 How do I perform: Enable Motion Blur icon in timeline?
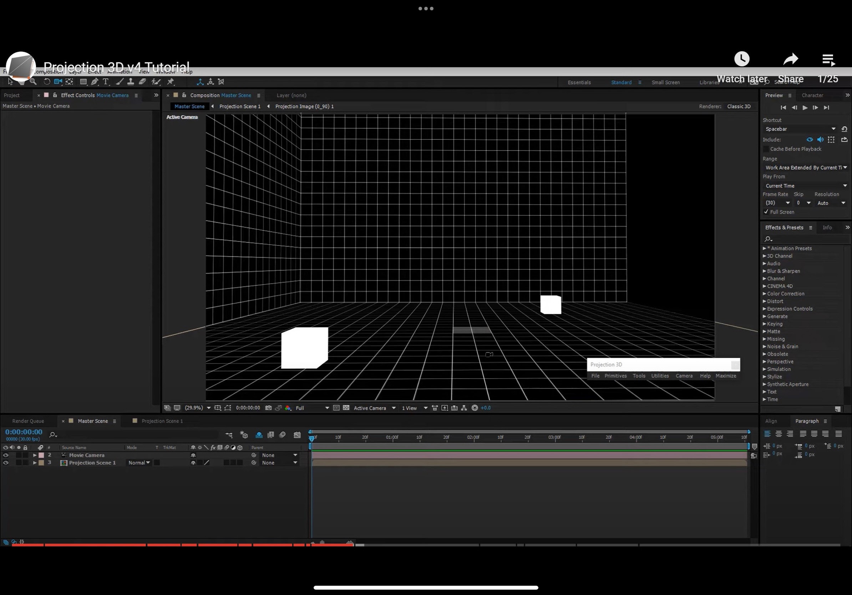point(282,435)
